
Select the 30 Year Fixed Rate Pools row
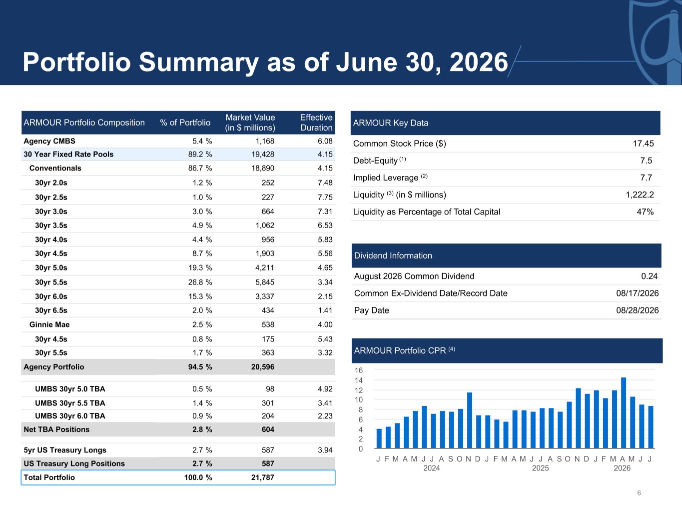coord(178,154)
